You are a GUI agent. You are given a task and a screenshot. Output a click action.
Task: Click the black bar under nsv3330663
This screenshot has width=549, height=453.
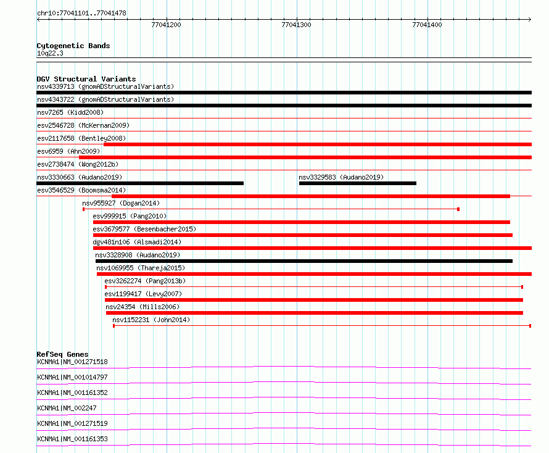click(140, 183)
